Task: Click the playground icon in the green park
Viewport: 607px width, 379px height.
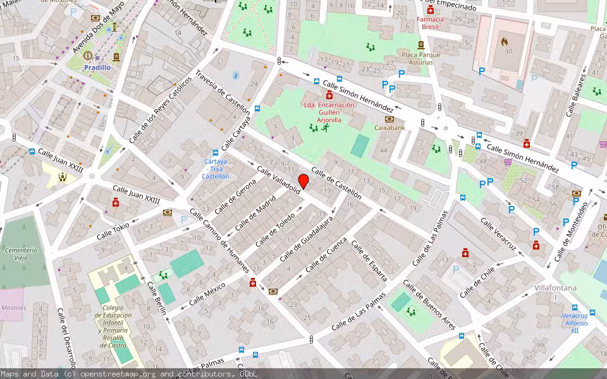Action: [313, 128]
